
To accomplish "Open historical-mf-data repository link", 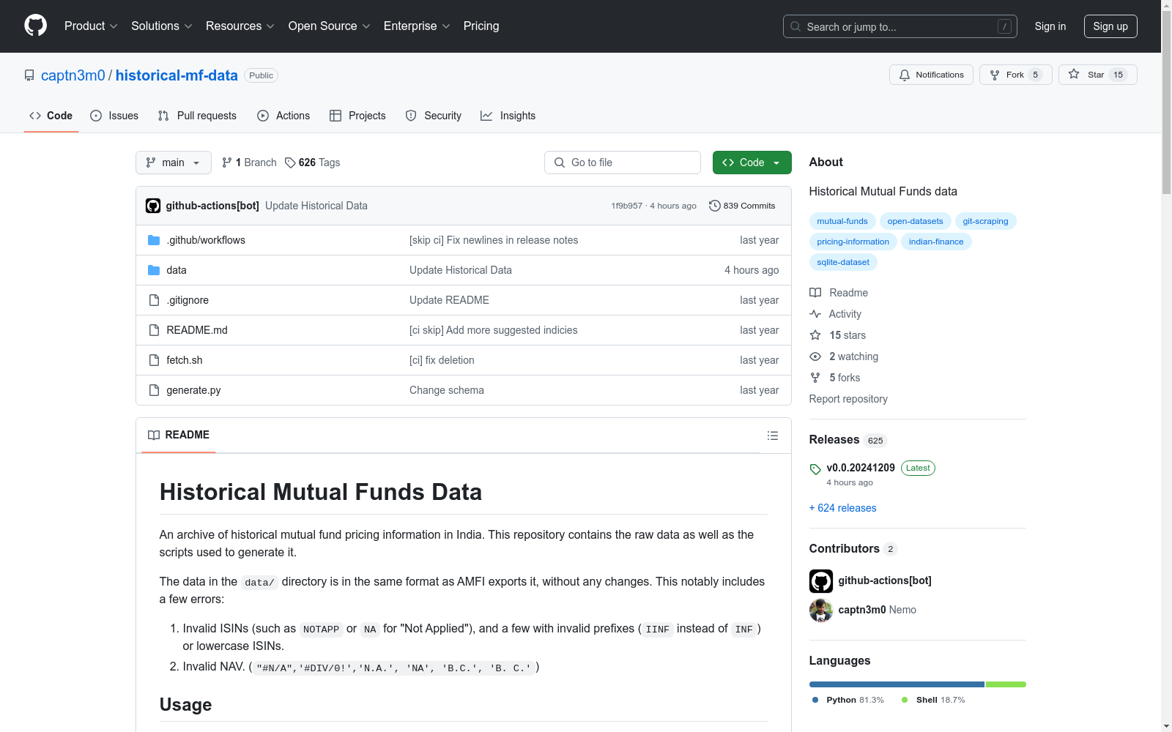I will (x=177, y=75).
